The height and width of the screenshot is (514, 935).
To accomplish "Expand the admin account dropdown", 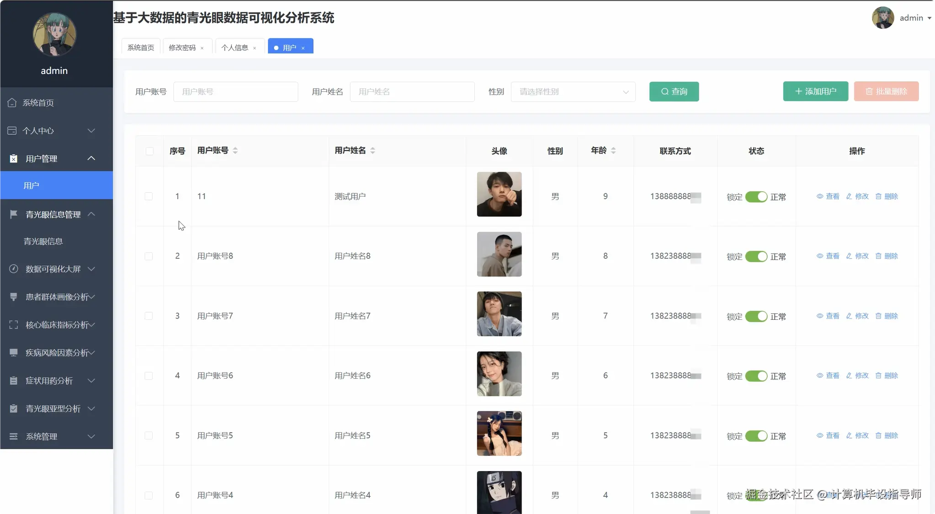I will tap(914, 18).
